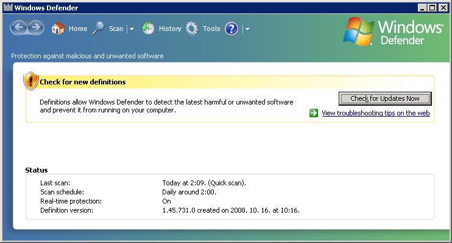
Task: Select the 'Status' section heading
Action: [37, 170]
